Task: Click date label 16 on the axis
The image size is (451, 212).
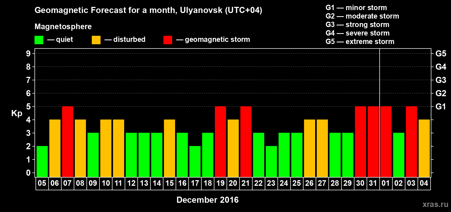Action: tap(182, 183)
